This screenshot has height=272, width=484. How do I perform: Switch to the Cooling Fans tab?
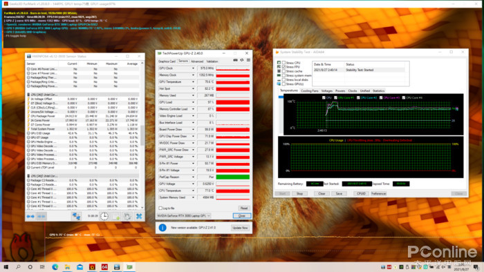click(309, 91)
